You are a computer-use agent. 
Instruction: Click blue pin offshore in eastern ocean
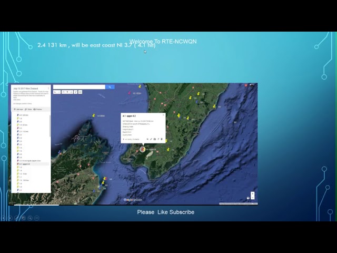[231, 122]
